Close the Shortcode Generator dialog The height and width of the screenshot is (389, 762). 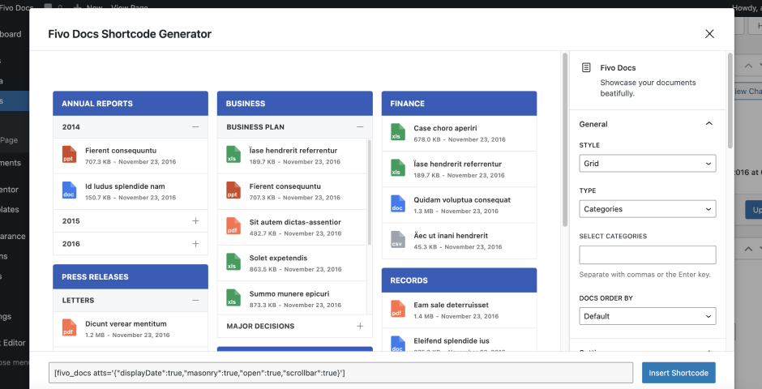click(x=709, y=33)
